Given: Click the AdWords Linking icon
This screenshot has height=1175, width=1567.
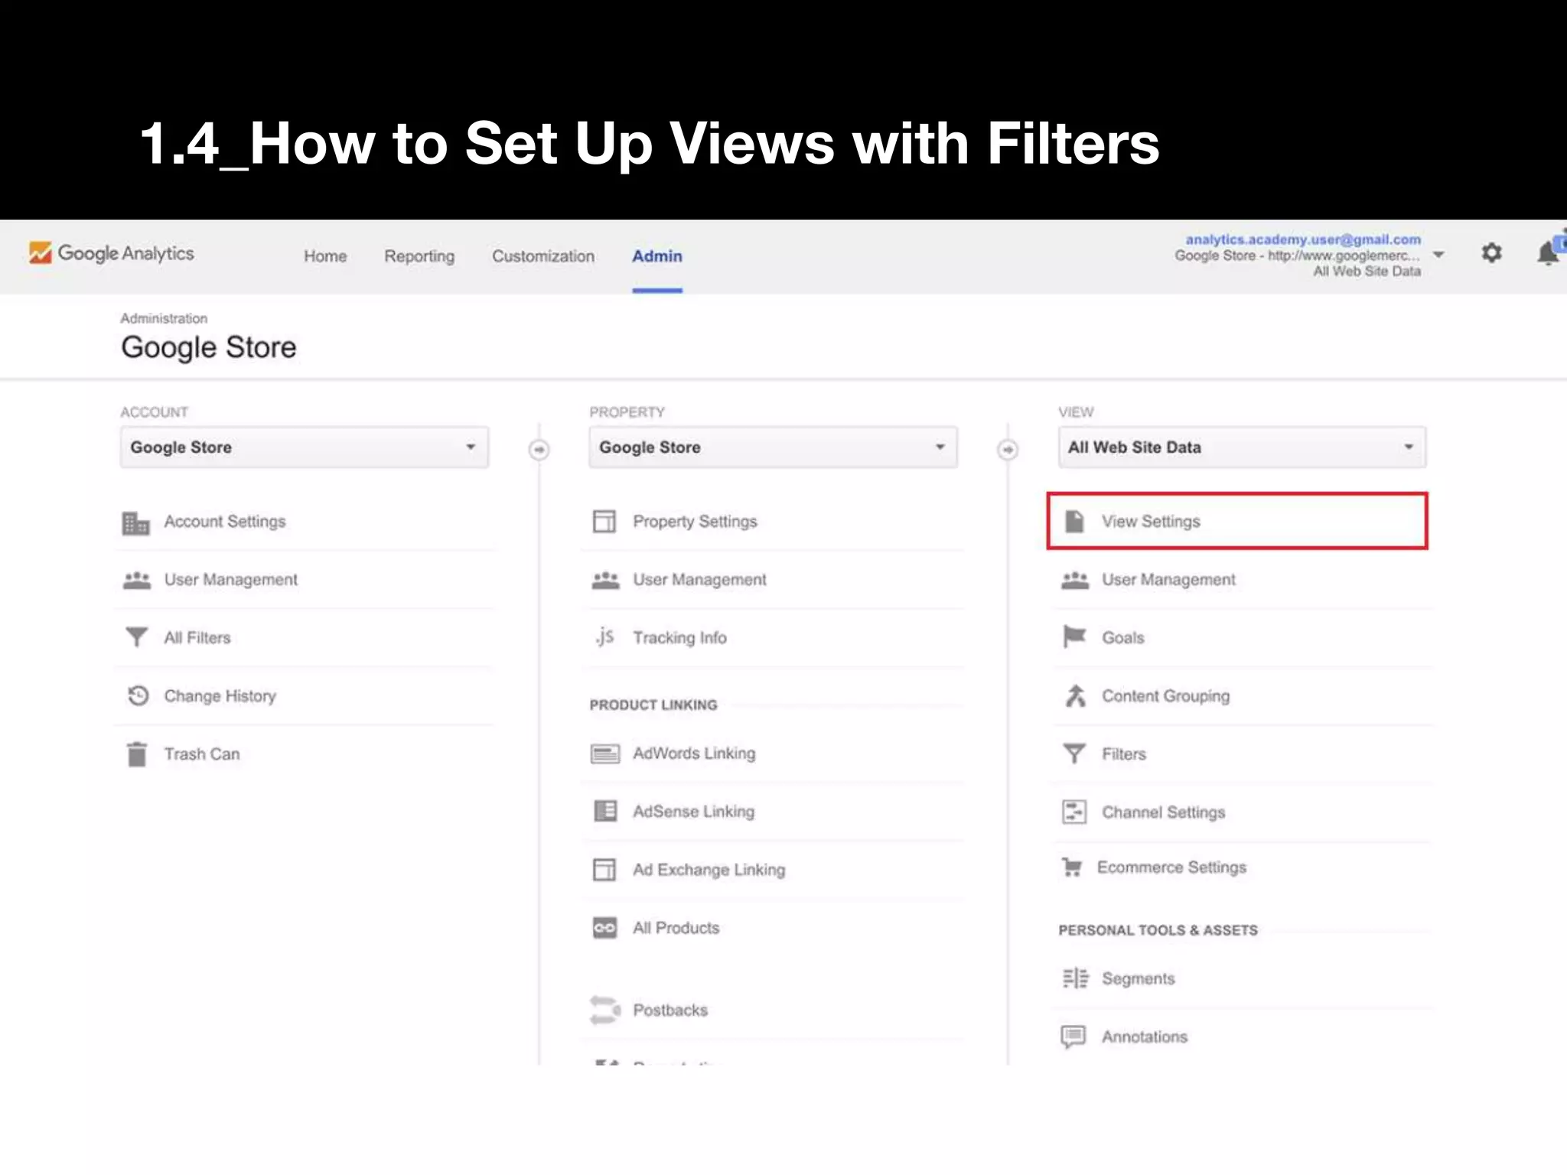Looking at the screenshot, I should (x=605, y=754).
